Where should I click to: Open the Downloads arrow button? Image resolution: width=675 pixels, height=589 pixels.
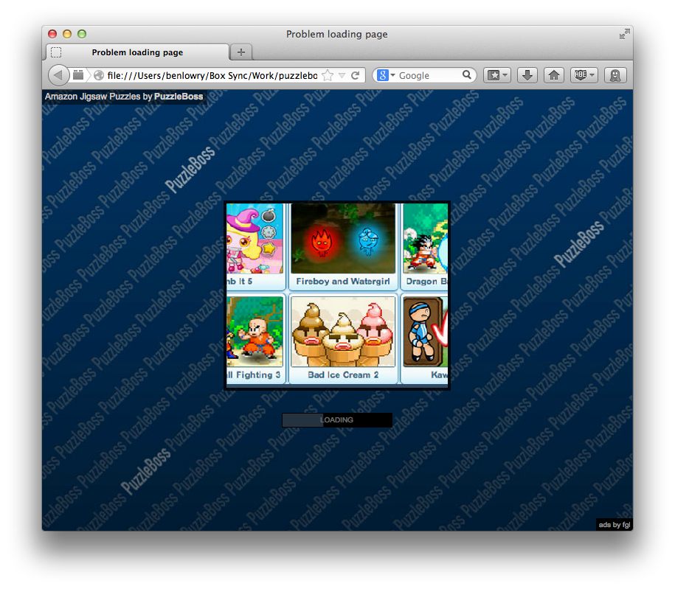pyautogui.click(x=527, y=75)
